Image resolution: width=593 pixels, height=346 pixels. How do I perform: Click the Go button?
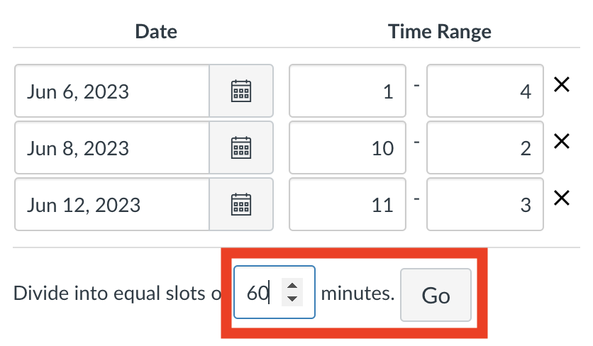[x=436, y=295]
